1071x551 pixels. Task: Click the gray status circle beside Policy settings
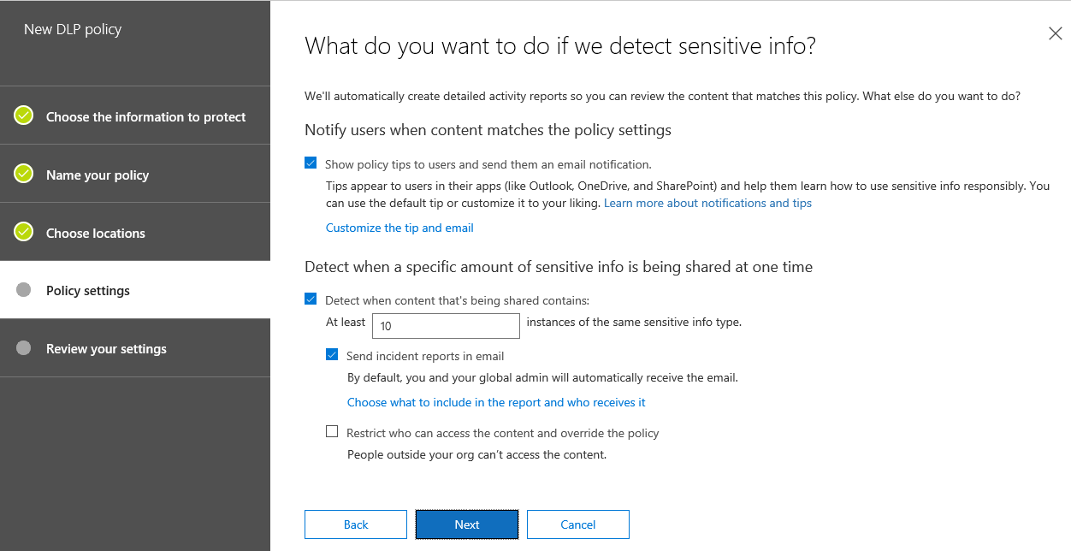[25, 289]
